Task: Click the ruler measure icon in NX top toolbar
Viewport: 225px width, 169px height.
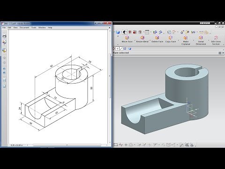Action: click(x=202, y=32)
